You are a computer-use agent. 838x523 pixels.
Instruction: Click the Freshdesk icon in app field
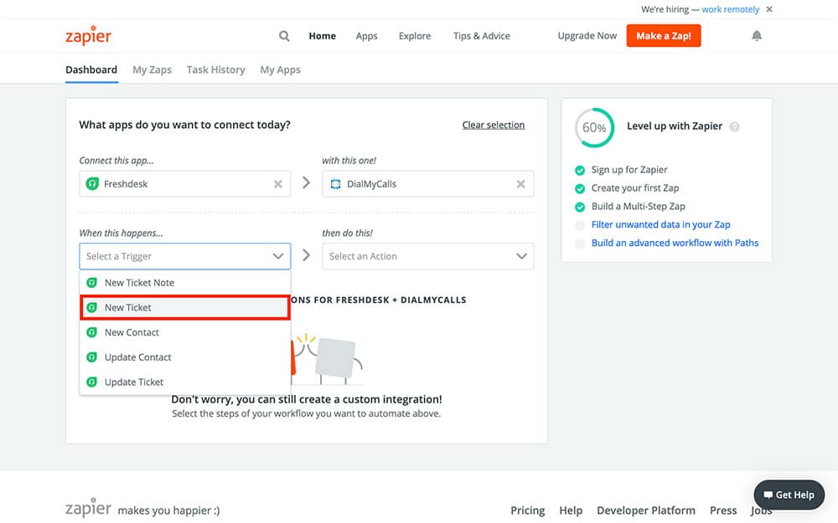[x=92, y=184]
